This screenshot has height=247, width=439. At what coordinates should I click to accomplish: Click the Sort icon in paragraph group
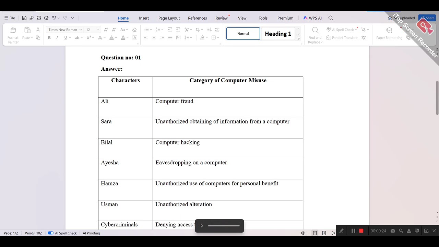pyautogui.click(x=209, y=30)
